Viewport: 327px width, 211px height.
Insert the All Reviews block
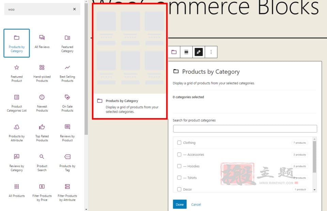42,43
